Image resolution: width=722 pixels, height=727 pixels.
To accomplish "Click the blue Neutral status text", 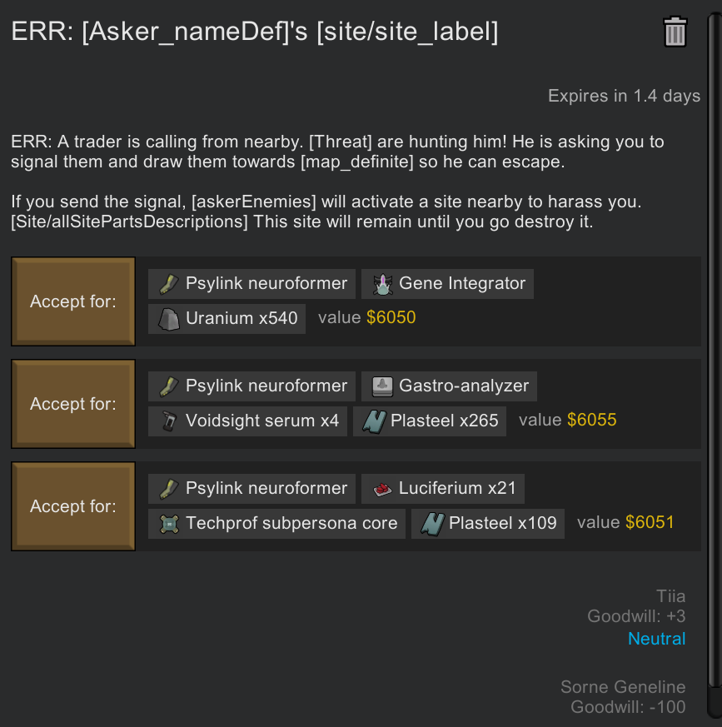I will tap(656, 639).
